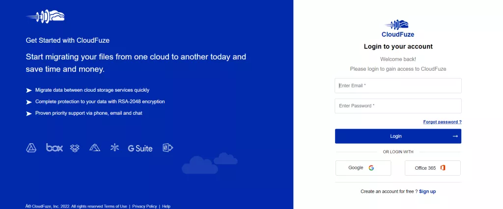The height and width of the screenshot is (209, 503).
Task: Click arrow bullet beside Migrate data line
Action: point(29,90)
